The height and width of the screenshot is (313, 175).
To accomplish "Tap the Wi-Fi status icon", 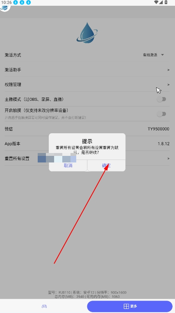I will (156, 2).
